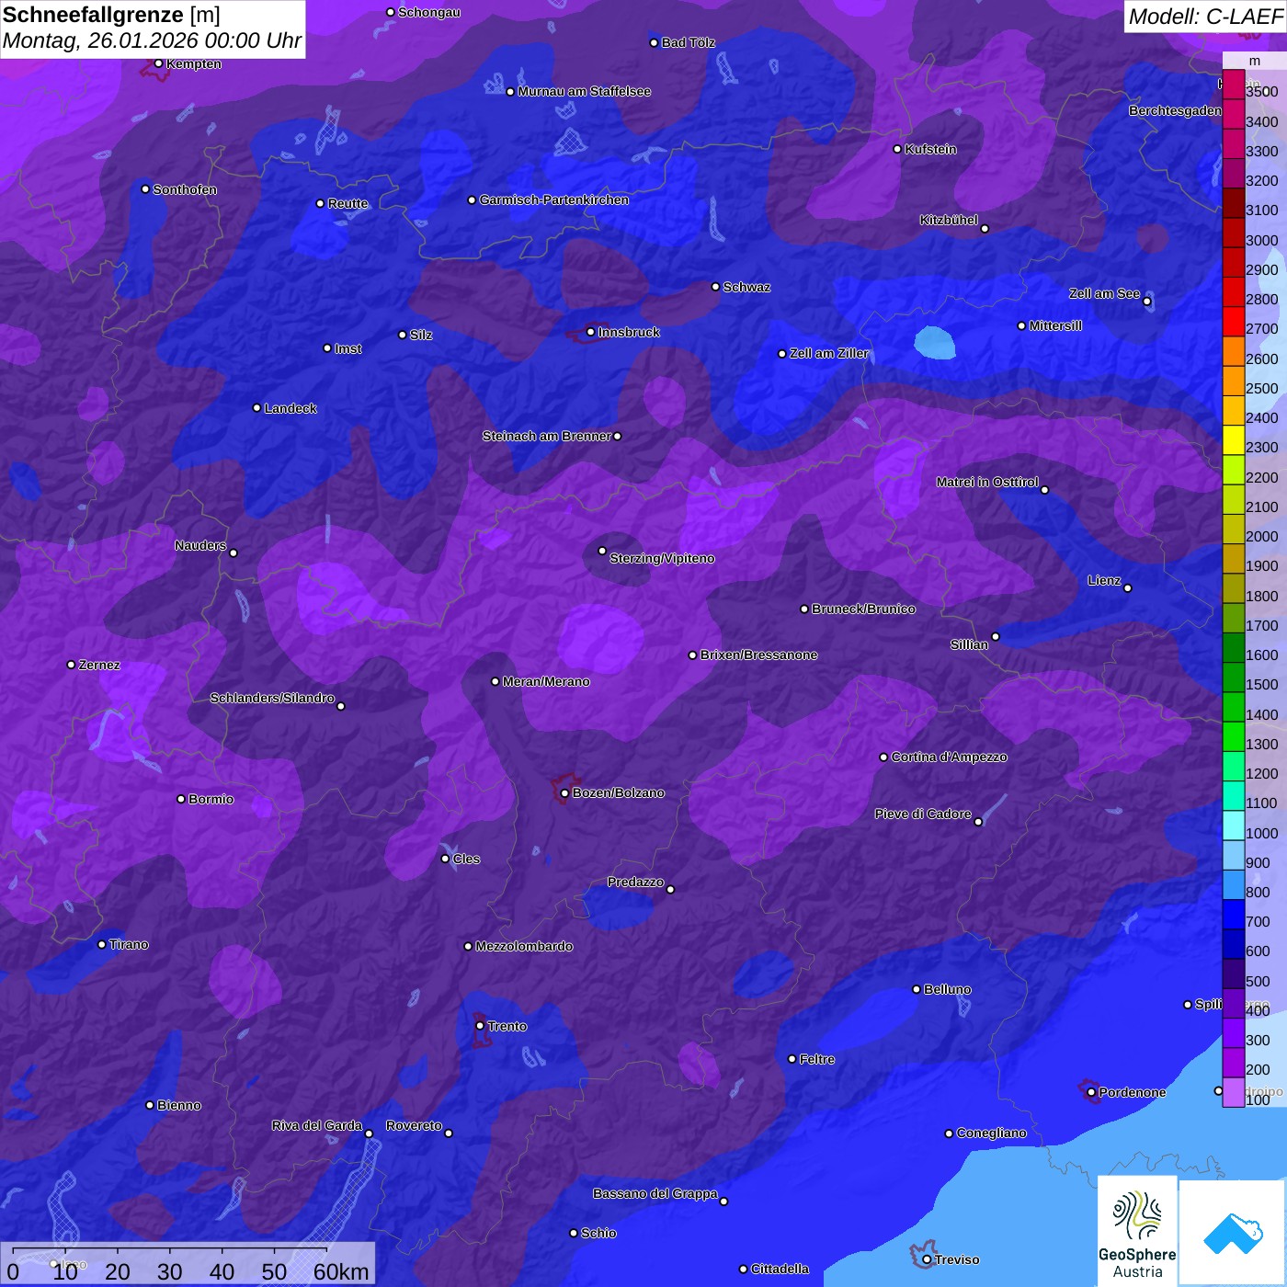Viewport: 1287px width, 1287px height.
Task: Click the Schneefallgrenze [m] title
Action: point(111,15)
